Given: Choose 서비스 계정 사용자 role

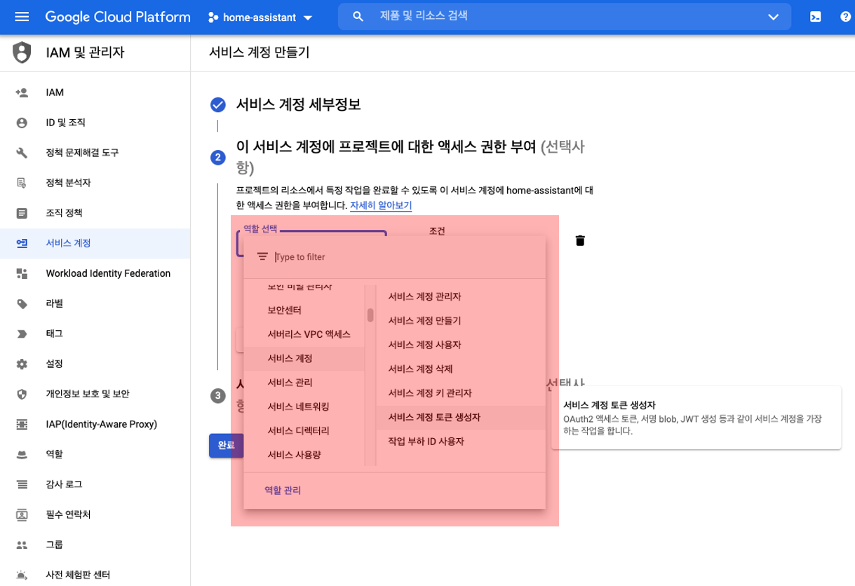Looking at the screenshot, I should [461, 345].
